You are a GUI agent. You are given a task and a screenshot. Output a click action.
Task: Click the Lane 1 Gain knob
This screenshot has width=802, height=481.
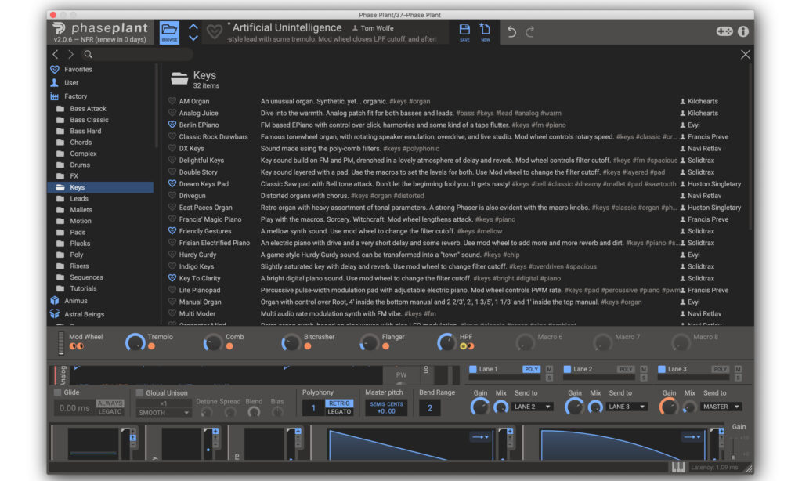(x=480, y=407)
